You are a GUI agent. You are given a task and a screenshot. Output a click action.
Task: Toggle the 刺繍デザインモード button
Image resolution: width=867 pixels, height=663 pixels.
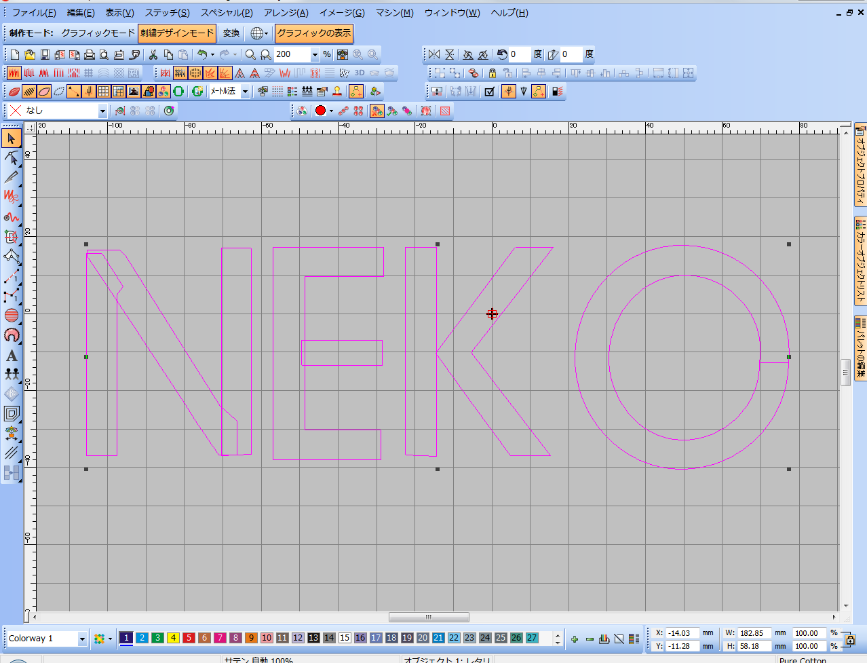coord(177,33)
